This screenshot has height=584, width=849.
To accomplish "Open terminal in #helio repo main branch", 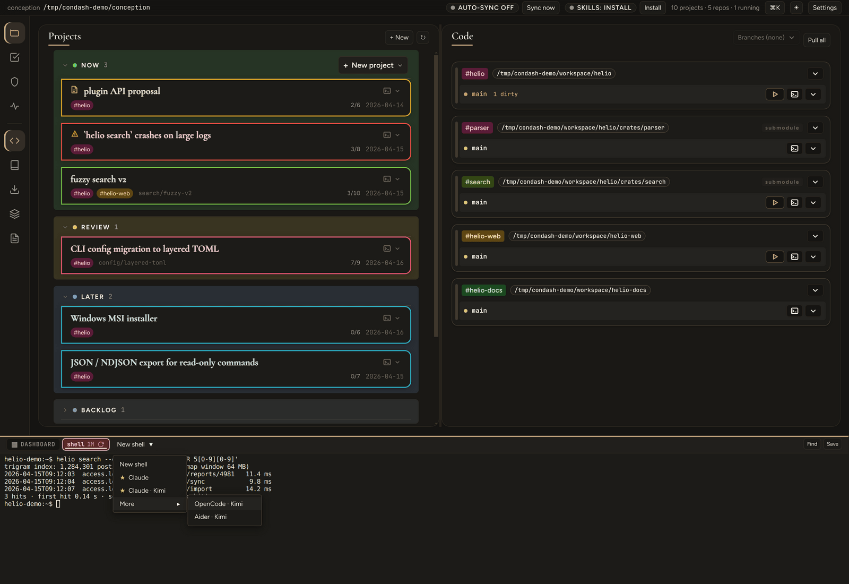I will click(794, 94).
